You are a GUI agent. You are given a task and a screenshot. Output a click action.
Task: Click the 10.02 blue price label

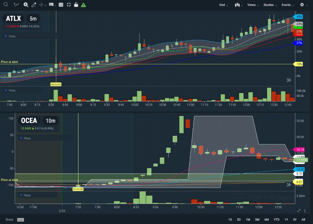299,169
